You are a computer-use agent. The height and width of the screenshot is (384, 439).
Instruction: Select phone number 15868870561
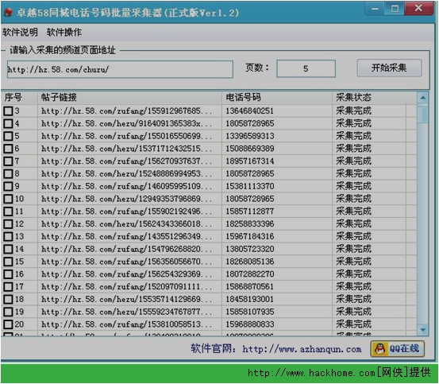tap(249, 287)
